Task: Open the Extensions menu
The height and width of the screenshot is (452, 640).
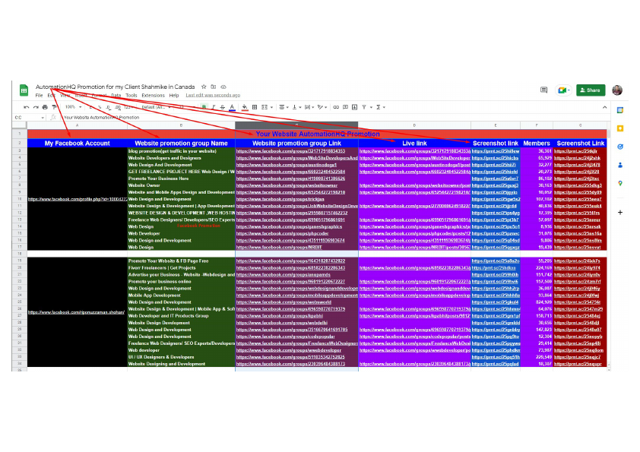Action: click(x=153, y=96)
